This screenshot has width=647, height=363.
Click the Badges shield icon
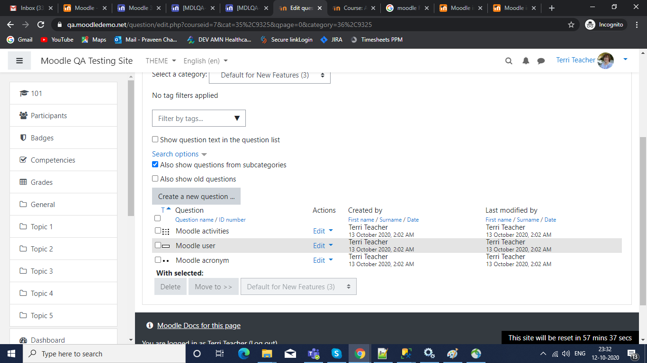click(23, 138)
